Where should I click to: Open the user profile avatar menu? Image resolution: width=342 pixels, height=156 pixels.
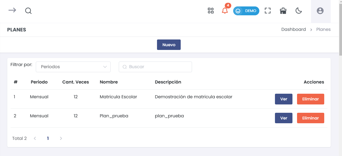tap(320, 11)
